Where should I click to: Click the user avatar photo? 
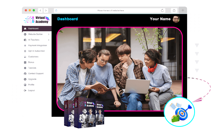[x=176, y=19]
